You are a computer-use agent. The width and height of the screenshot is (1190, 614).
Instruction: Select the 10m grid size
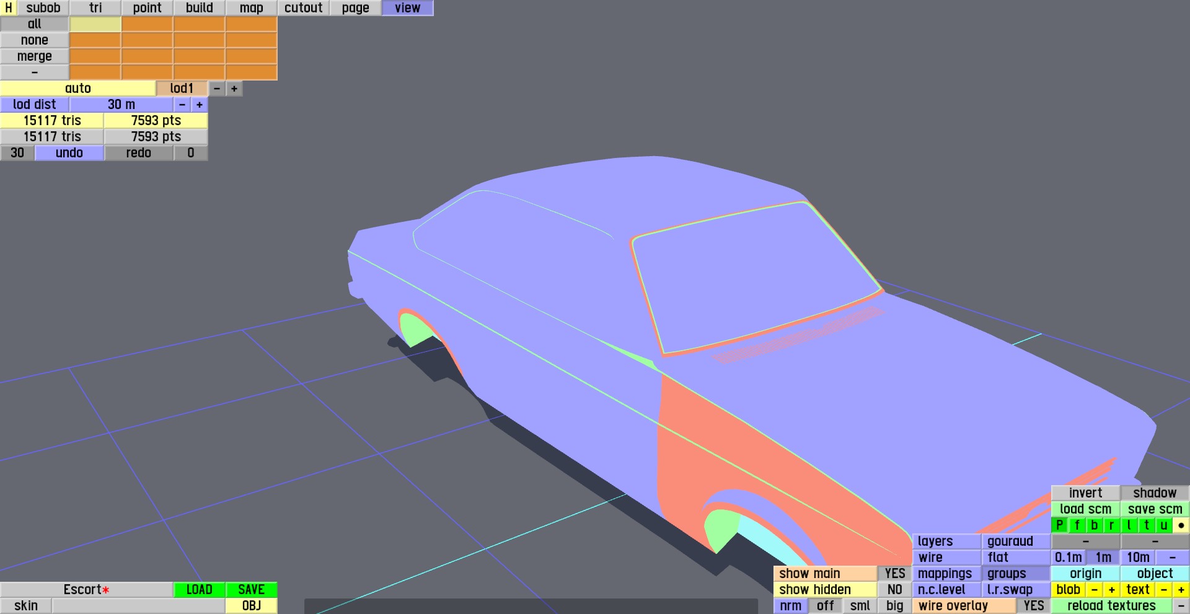(1138, 558)
